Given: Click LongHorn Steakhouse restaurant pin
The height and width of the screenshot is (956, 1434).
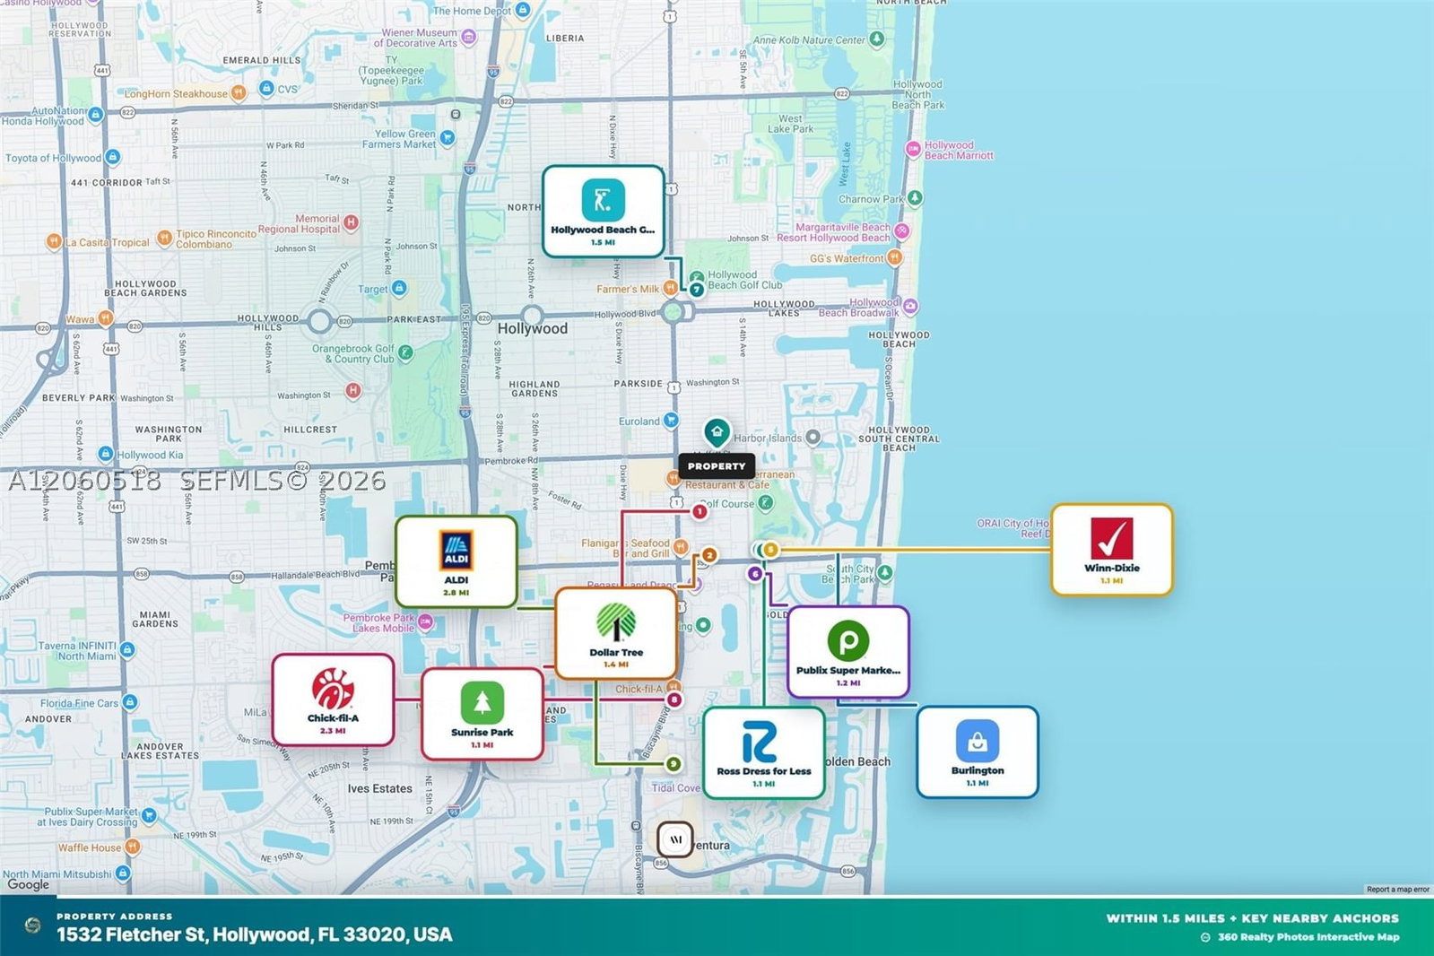Looking at the screenshot, I should click(x=238, y=92).
